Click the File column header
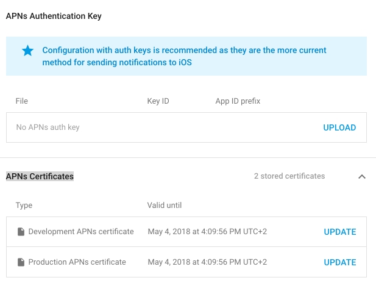Viewport: 376px width, 286px height. pyautogui.click(x=22, y=101)
